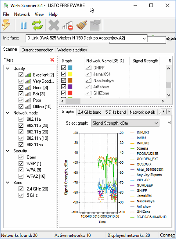Click the GOLDEN_EXT legend entry
Viewport: 176px width, 239px height.
(x=144, y=159)
